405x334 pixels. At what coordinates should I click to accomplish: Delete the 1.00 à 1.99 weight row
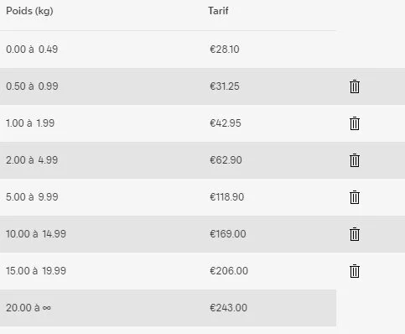355,123
